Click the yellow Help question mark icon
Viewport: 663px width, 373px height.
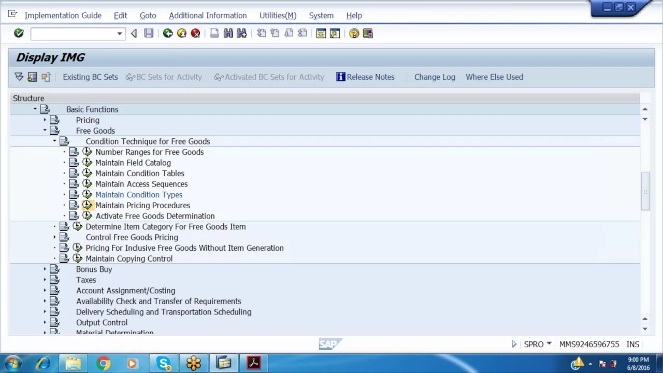tap(354, 33)
